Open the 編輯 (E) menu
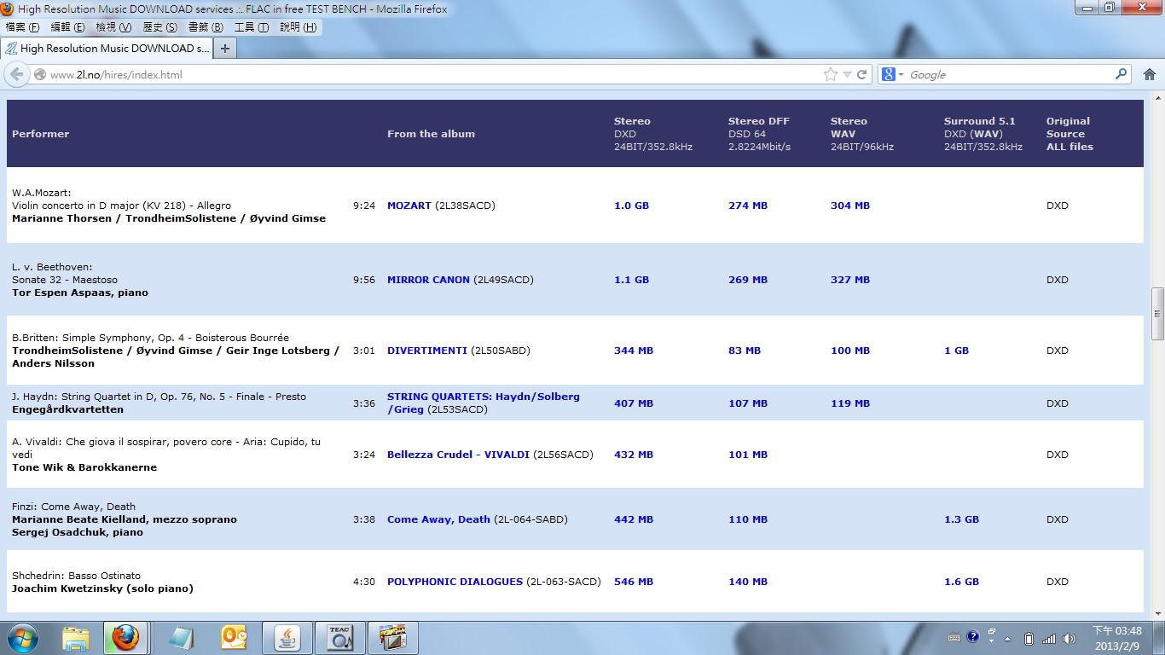The height and width of the screenshot is (655, 1165). click(x=67, y=27)
